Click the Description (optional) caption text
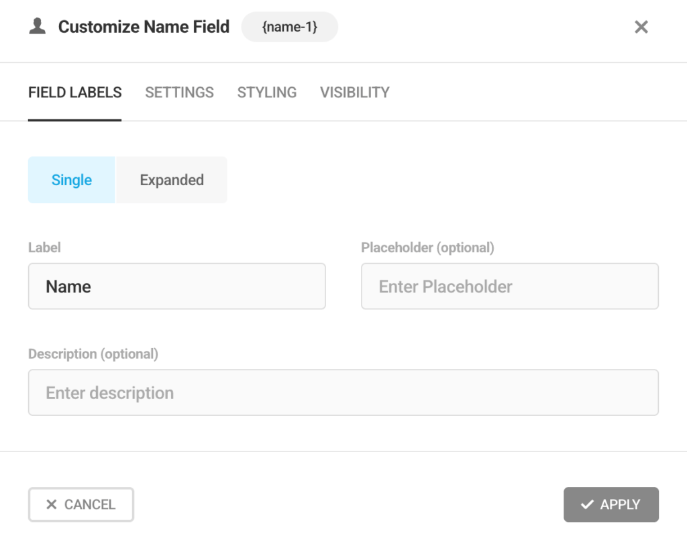The width and height of the screenshot is (687, 542). tap(93, 354)
